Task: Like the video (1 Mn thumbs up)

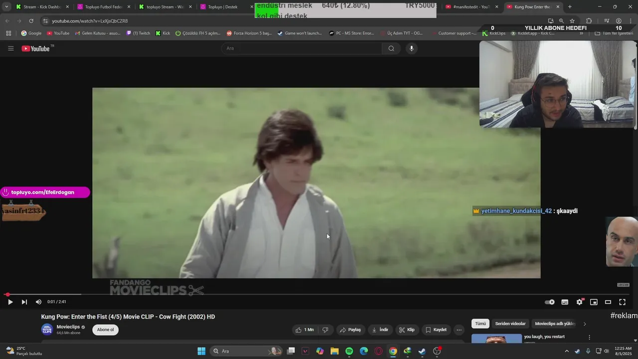Action: 304,330
